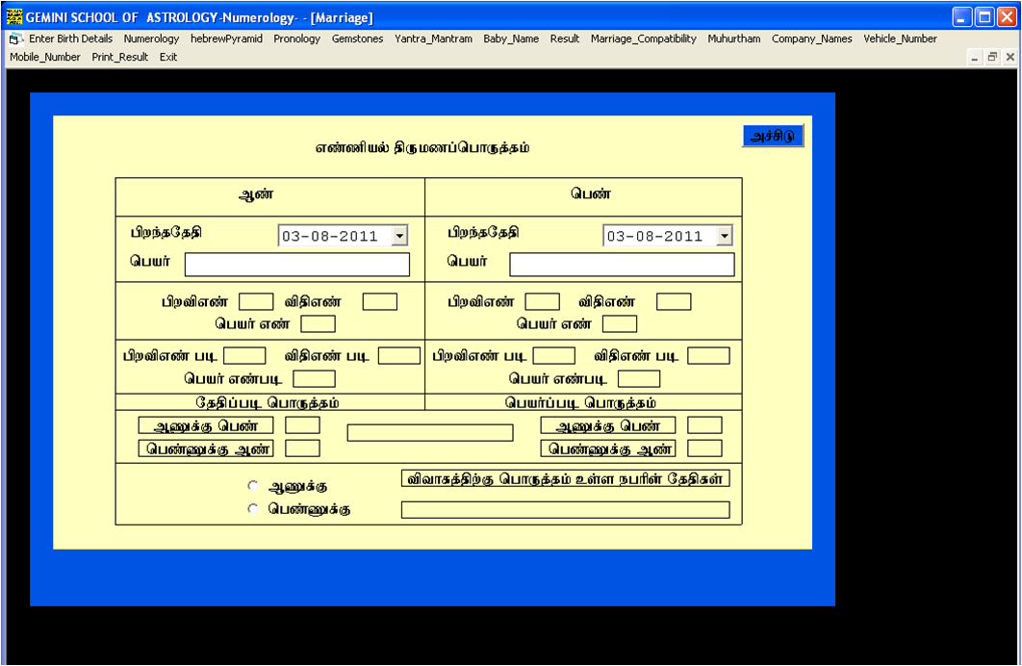Screen dimensions: 1022x666
Task: Expand the male birth date dropdown arrow
Action: click(x=399, y=235)
